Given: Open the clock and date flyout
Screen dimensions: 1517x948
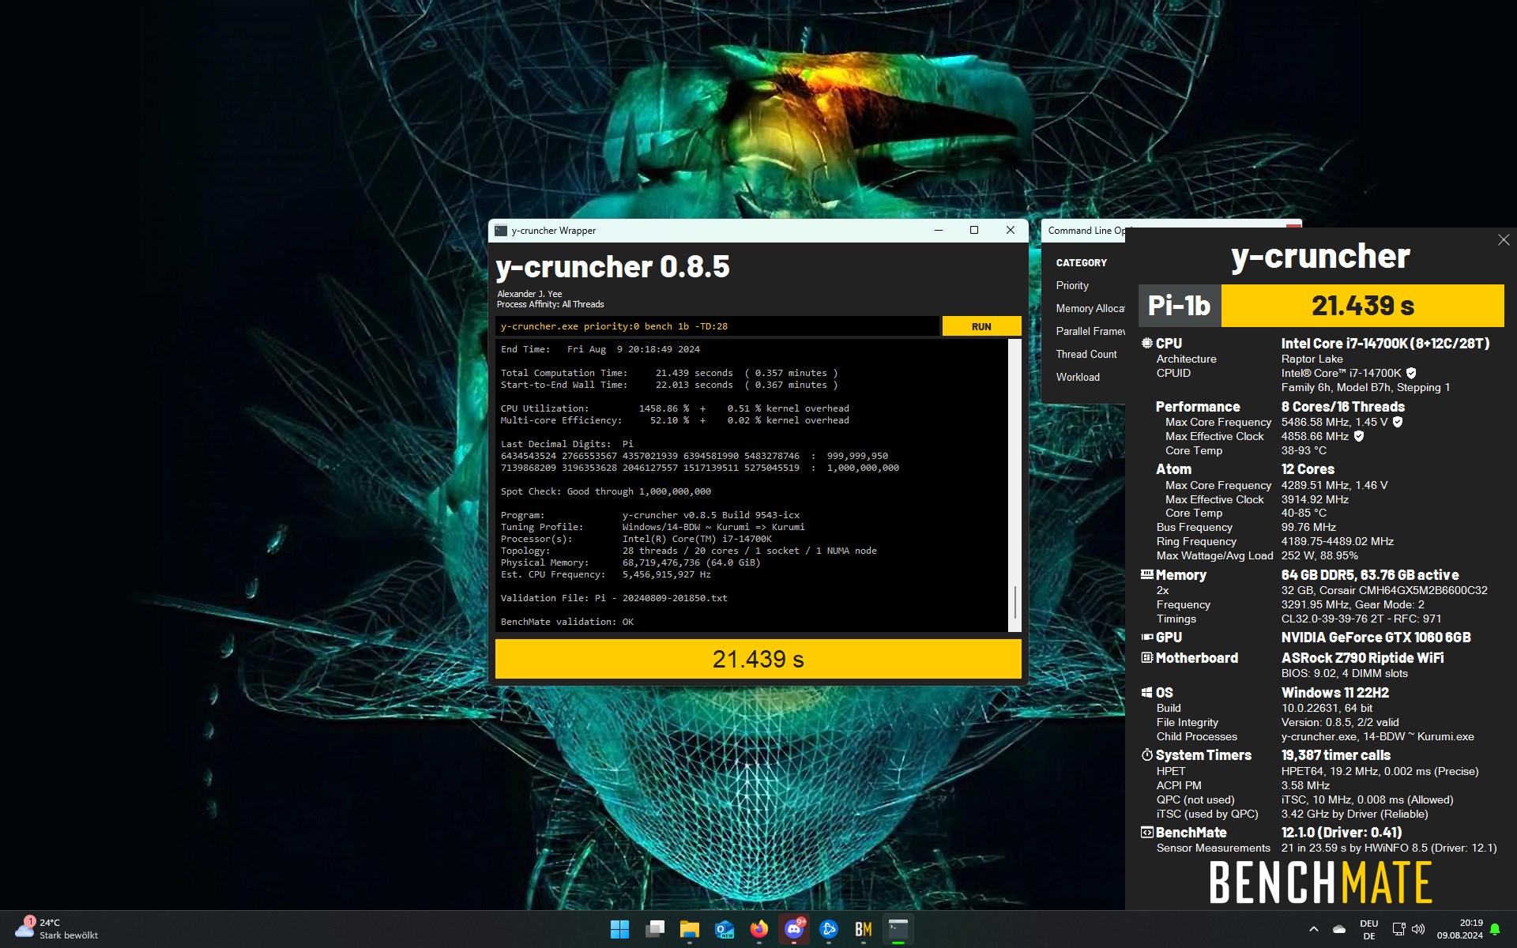Looking at the screenshot, I should (x=1460, y=929).
